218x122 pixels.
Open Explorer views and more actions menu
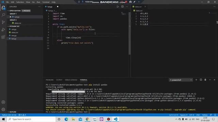point(40,7)
